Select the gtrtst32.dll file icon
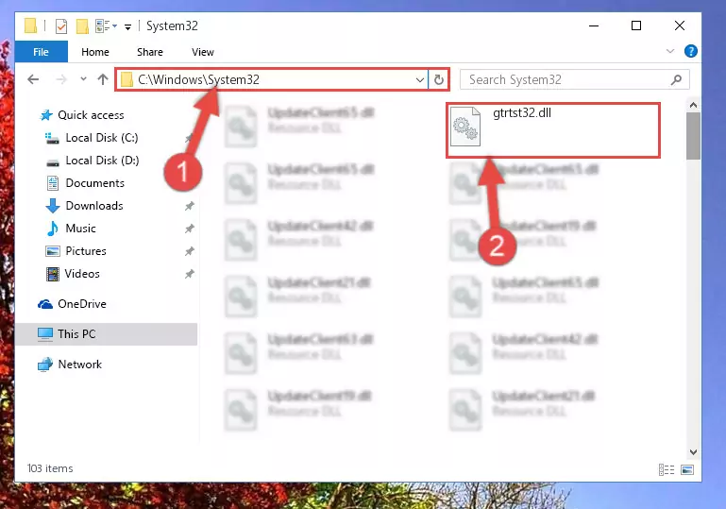 point(465,126)
